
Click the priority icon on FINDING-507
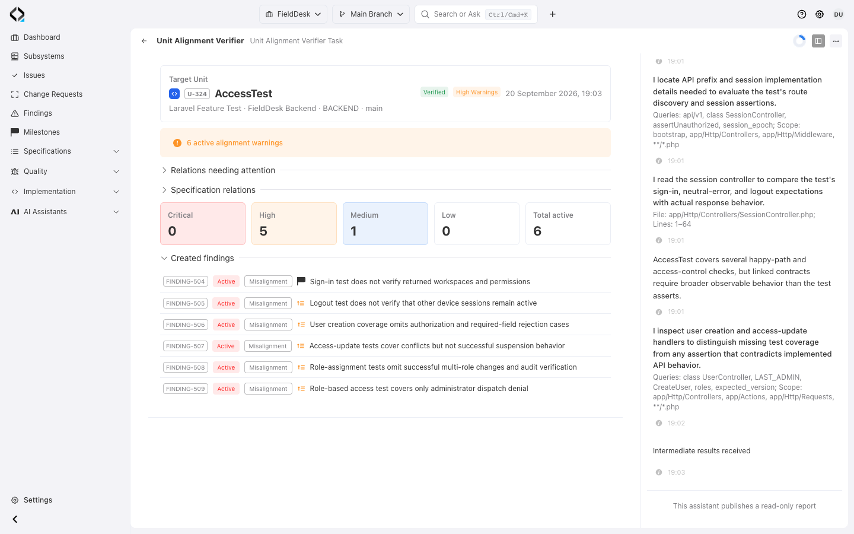[301, 346]
